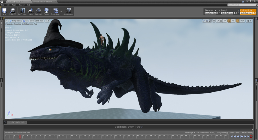Click the Skeleton star marker icon
The width and height of the screenshot is (258, 140).
pyautogui.click(x=216, y=10)
